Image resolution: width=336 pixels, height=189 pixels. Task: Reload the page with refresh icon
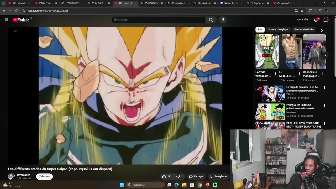[x=16, y=10]
